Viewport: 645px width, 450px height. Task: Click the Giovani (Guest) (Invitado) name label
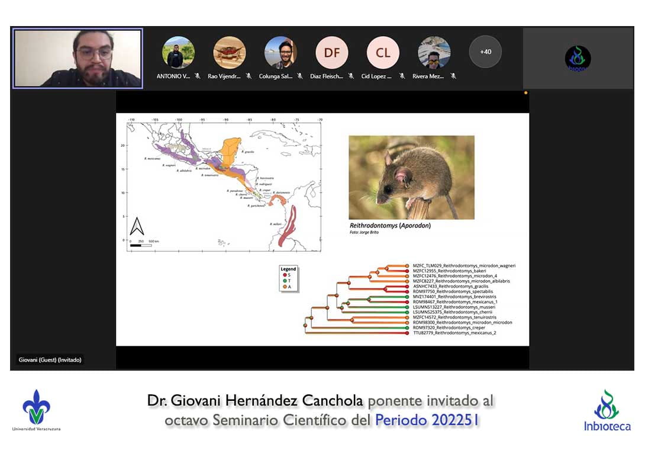click(50, 360)
